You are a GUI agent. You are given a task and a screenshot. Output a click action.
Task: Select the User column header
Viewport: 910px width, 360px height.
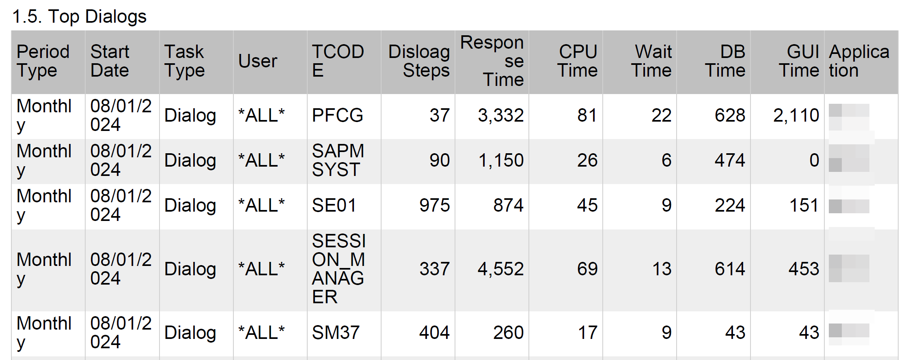pos(258,61)
